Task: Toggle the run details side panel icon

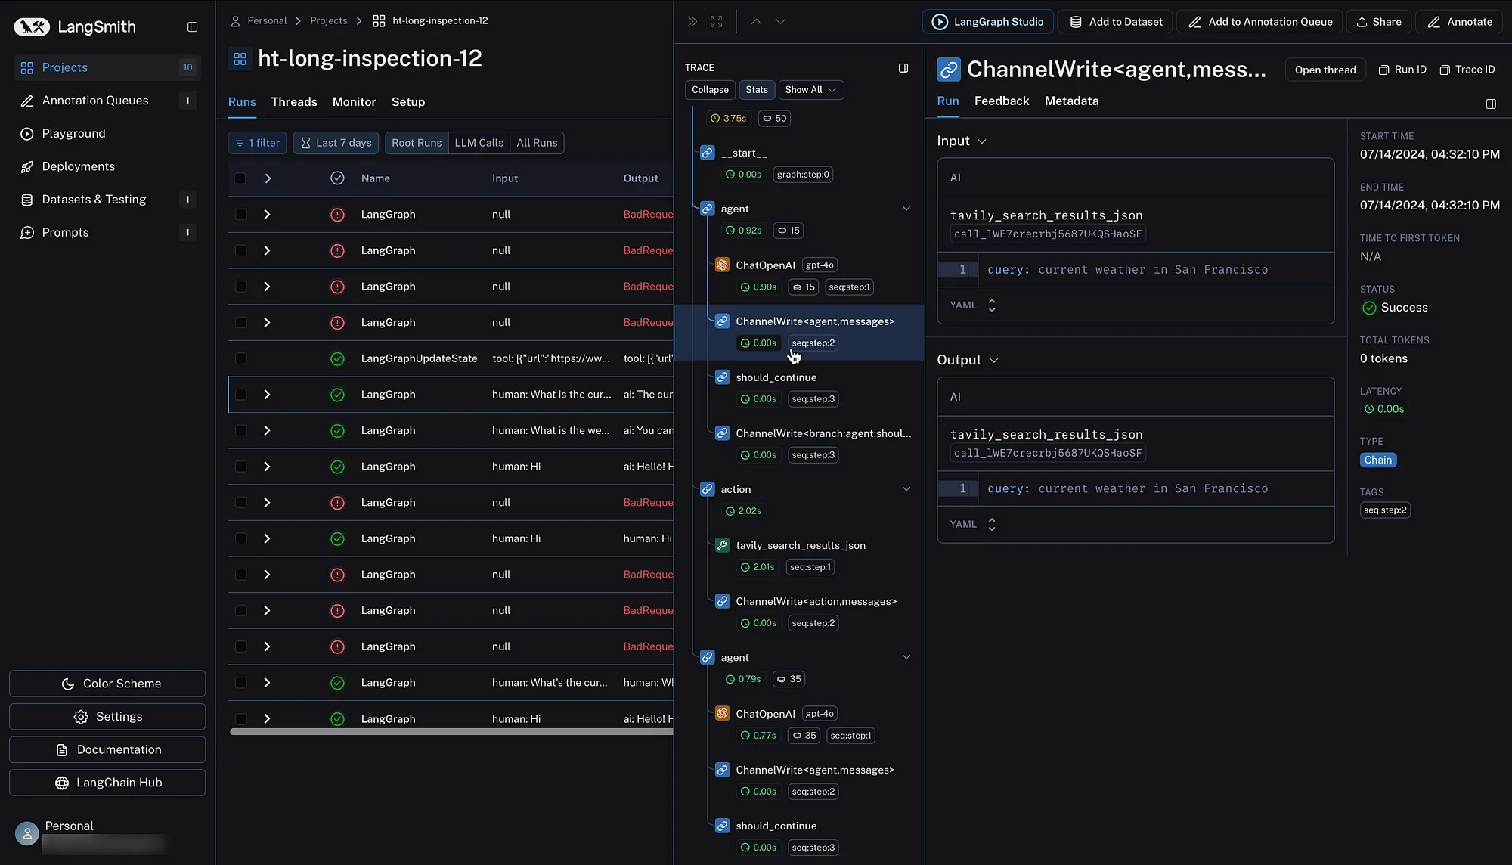Action: tap(1491, 104)
